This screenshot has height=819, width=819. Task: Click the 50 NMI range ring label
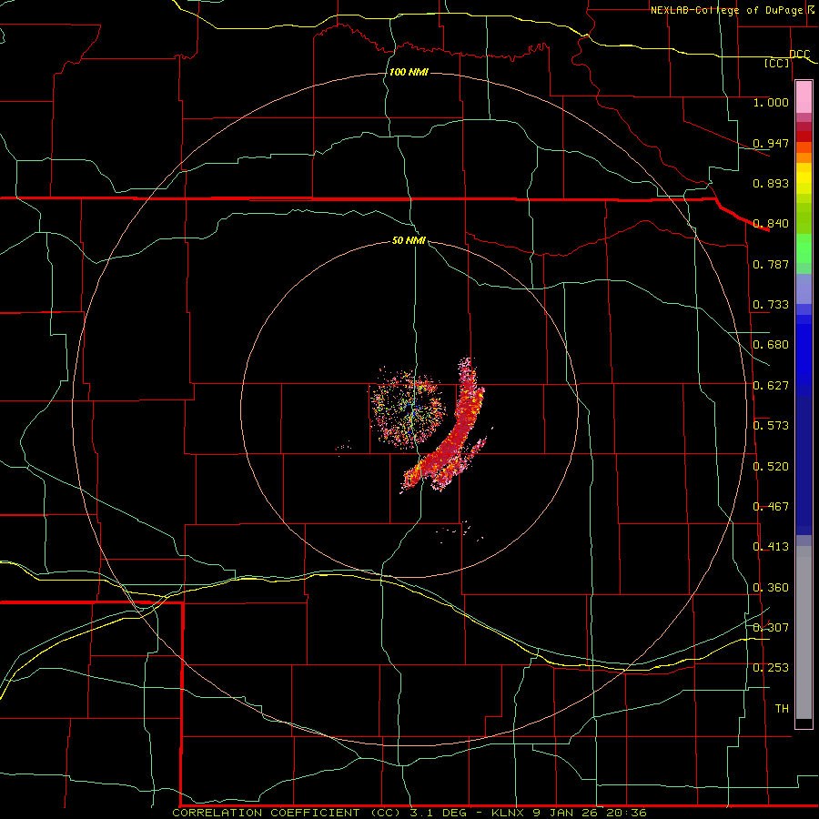[409, 240]
